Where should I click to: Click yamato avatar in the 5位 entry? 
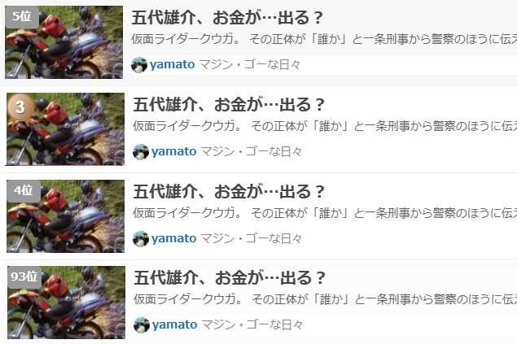139,64
